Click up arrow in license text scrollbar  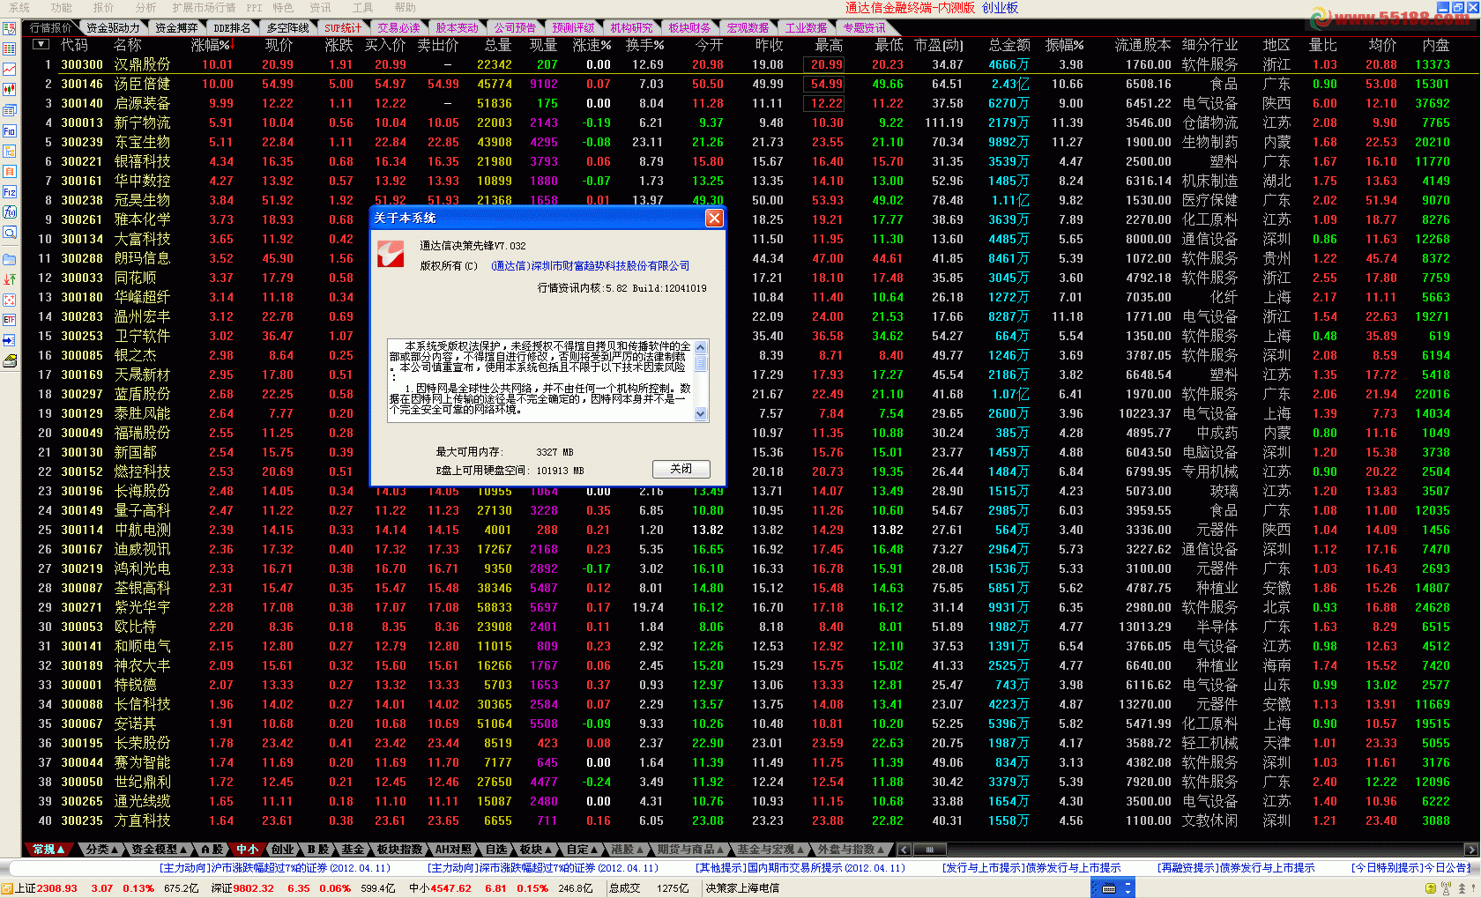click(701, 347)
